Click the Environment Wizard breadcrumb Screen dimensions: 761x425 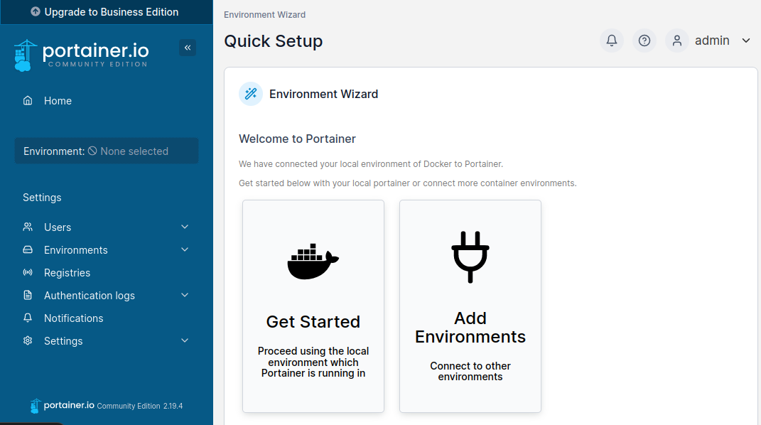coord(264,14)
